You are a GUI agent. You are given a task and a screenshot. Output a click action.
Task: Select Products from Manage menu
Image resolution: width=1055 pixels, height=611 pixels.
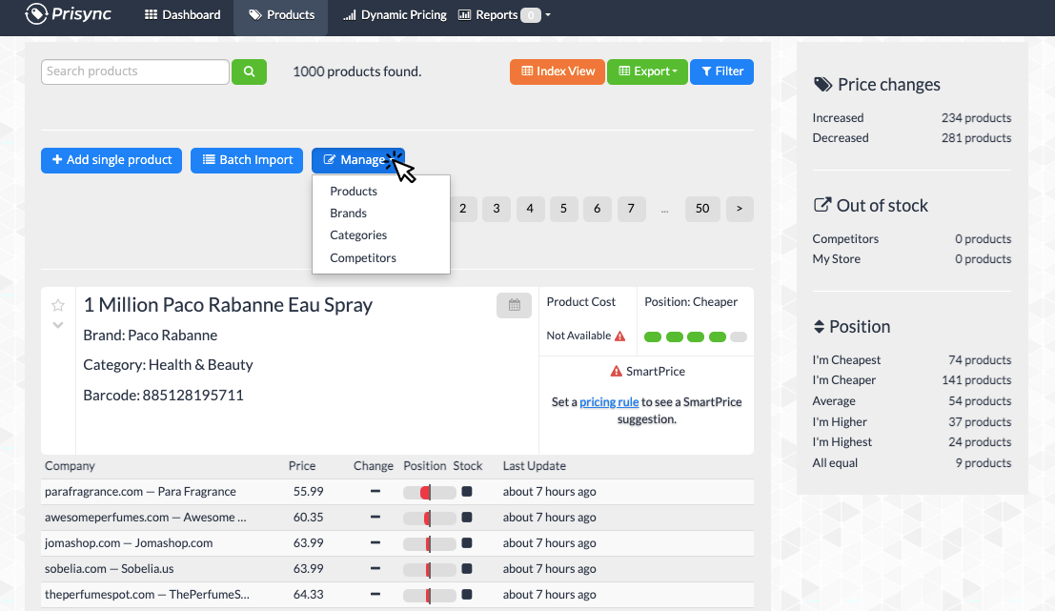coord(354,191)
